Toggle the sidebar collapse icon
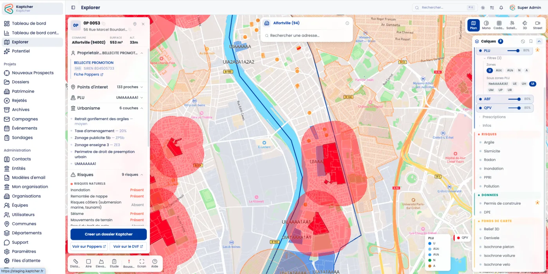 (73, 7)
